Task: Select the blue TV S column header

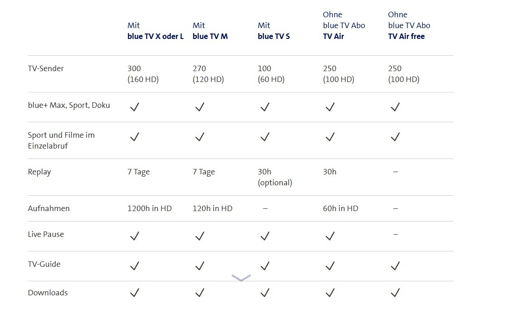Action: (x=273, y=36)
